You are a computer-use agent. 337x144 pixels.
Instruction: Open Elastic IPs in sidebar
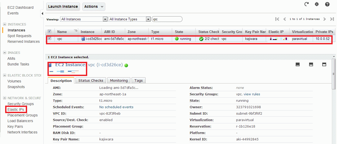click(x=16, y=109)
